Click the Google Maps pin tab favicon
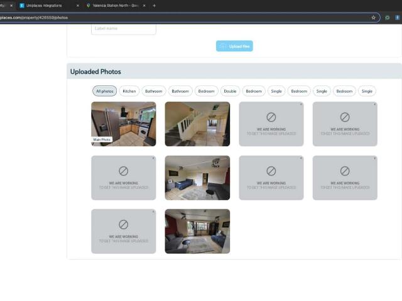 [x=89, y=6]
